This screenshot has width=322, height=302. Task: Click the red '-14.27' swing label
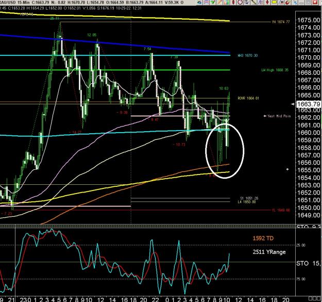coord(75,132)
